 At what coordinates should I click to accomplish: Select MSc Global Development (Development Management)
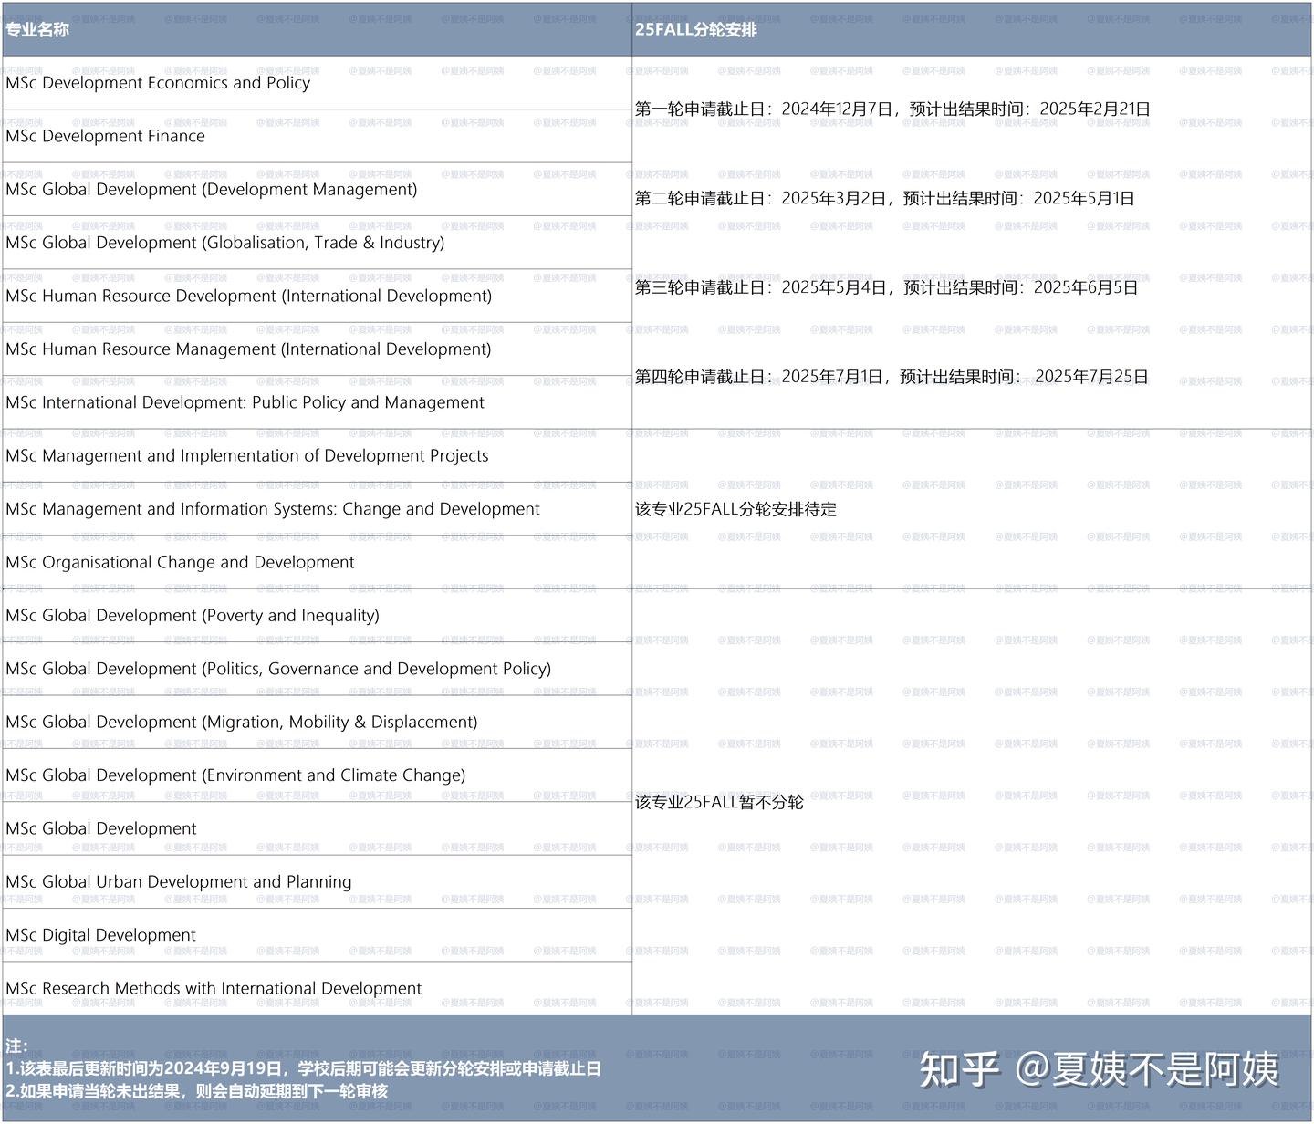(x=211, y=189)
